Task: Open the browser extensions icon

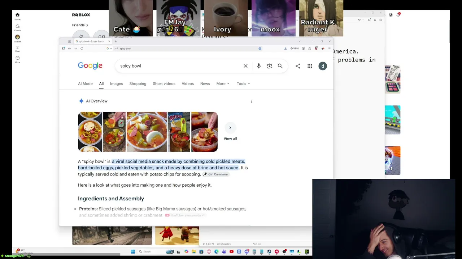Action: click(x=310, y=49)
